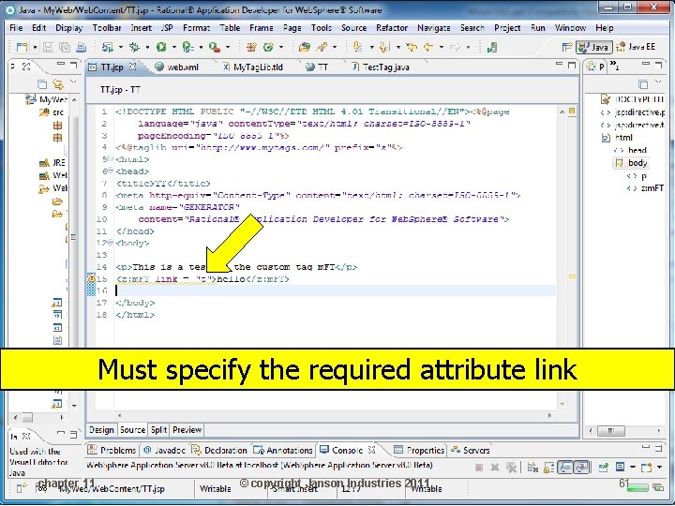Click the Display Selected Console icon
This screenshot has height=506, width=675.
pyautogui.click(x=620, y=468)
